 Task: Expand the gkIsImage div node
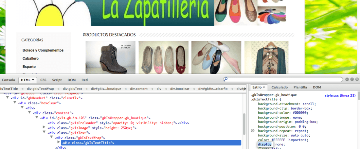44,127
